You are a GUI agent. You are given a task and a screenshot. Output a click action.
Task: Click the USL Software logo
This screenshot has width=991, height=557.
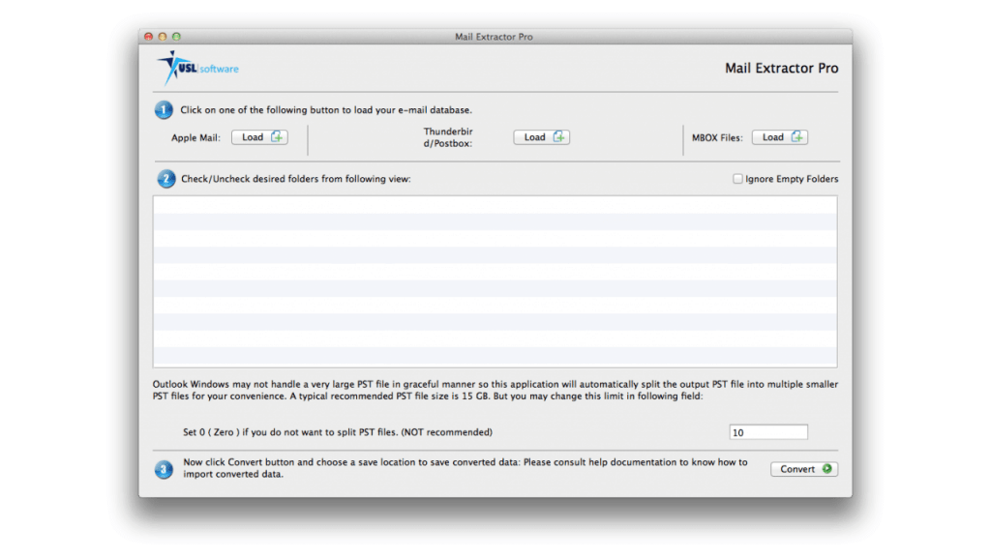(x=197, y=68)
